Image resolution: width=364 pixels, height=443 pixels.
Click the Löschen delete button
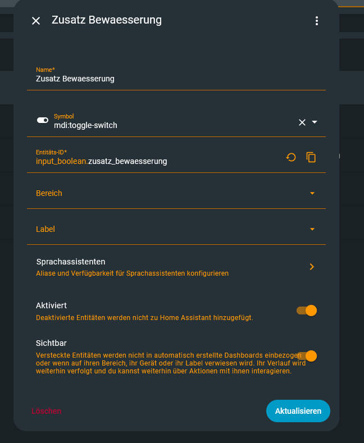tap(47, 411)
